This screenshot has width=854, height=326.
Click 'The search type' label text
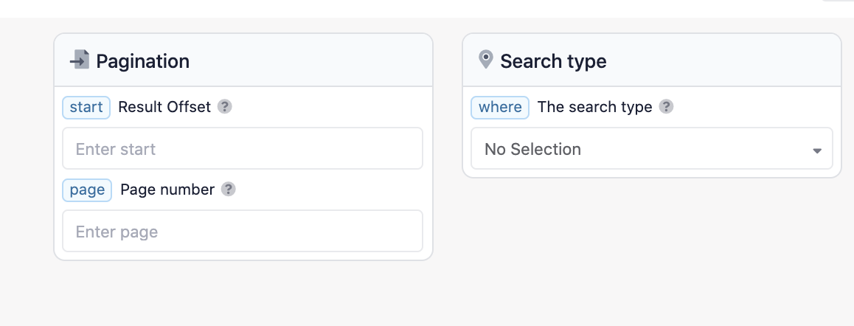(594, 107)
